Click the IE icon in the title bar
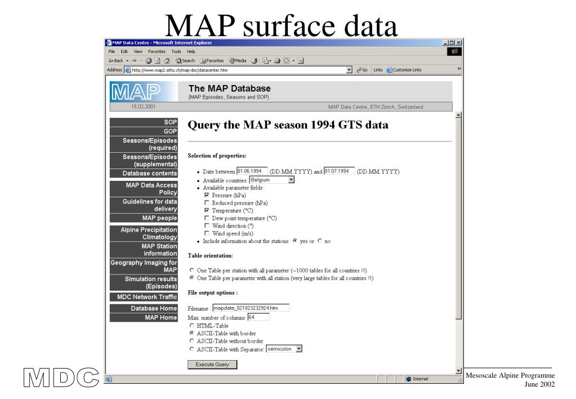 click(108, 43)
